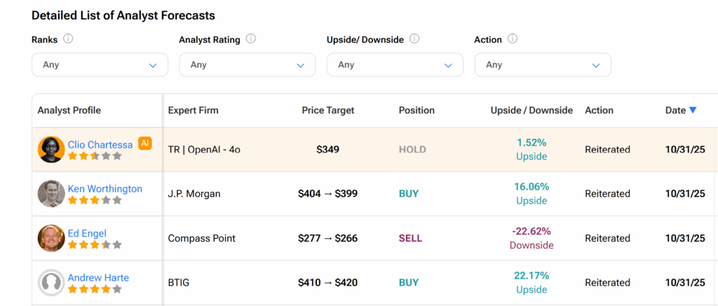Click the $404 → $399 price target

tap(328, 194)
